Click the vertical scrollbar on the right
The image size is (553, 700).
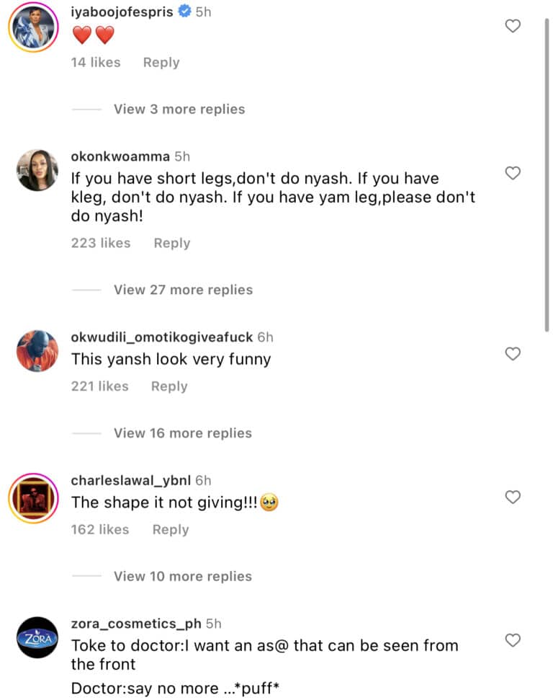point(546,166)
